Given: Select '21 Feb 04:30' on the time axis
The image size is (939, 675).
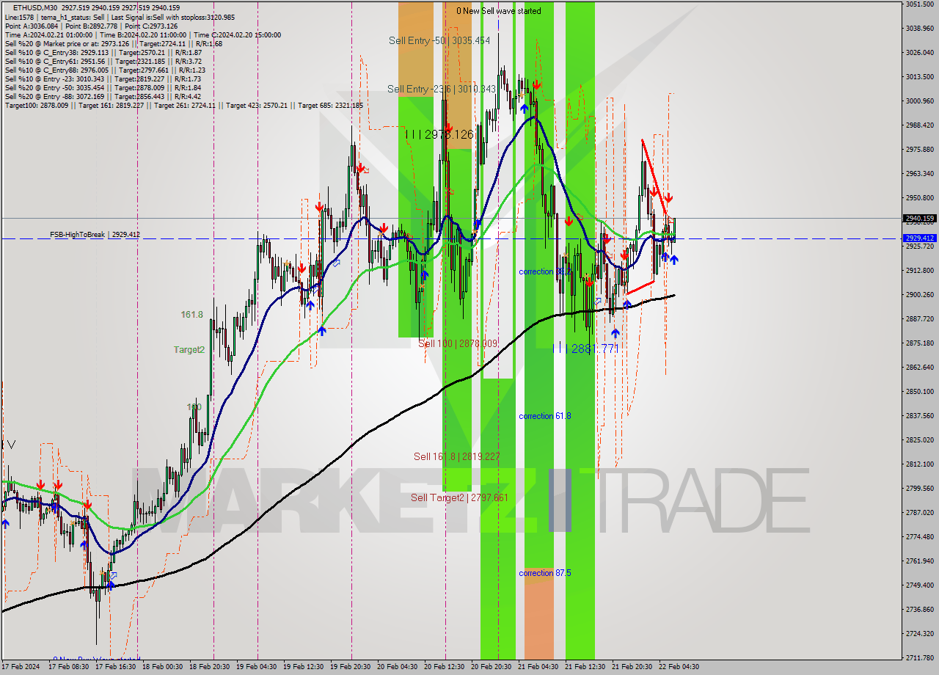Looking at the screenshot, I should pos(538,667).
